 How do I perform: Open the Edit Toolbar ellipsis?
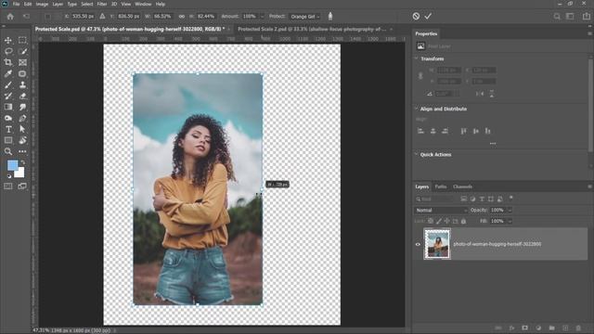pyautogui.click(x=22, y=151)
